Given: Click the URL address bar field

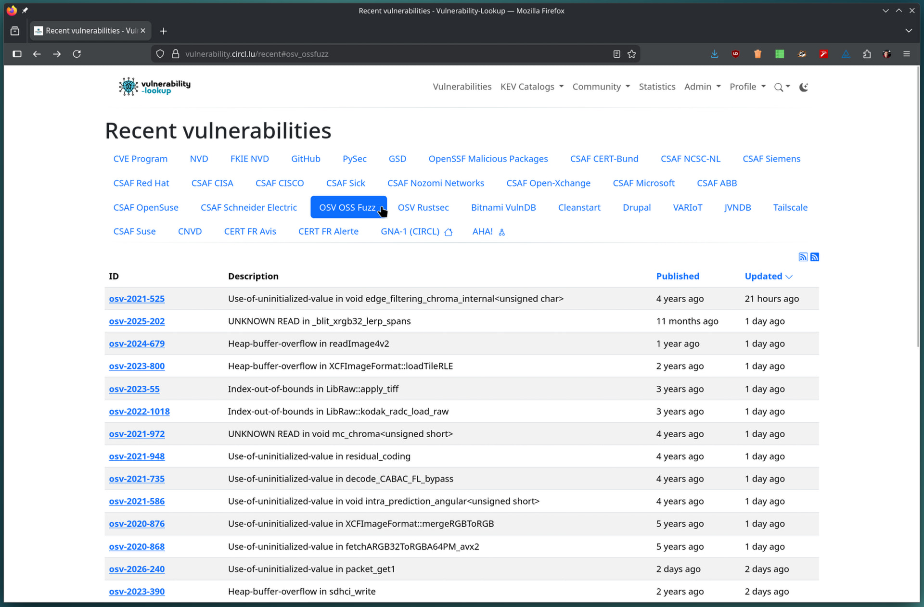Looking at the screenshot, I should coord(385,54).
